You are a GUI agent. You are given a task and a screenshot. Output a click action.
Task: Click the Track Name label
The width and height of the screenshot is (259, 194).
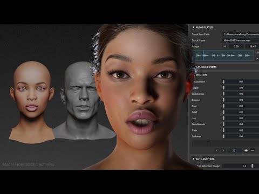[x=199, y=40]
